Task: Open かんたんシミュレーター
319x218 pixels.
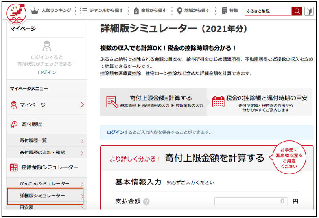Action: [47, 183]
